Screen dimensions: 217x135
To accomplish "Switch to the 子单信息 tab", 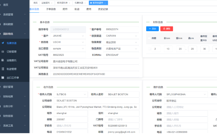I will click(x=51, y=9).
